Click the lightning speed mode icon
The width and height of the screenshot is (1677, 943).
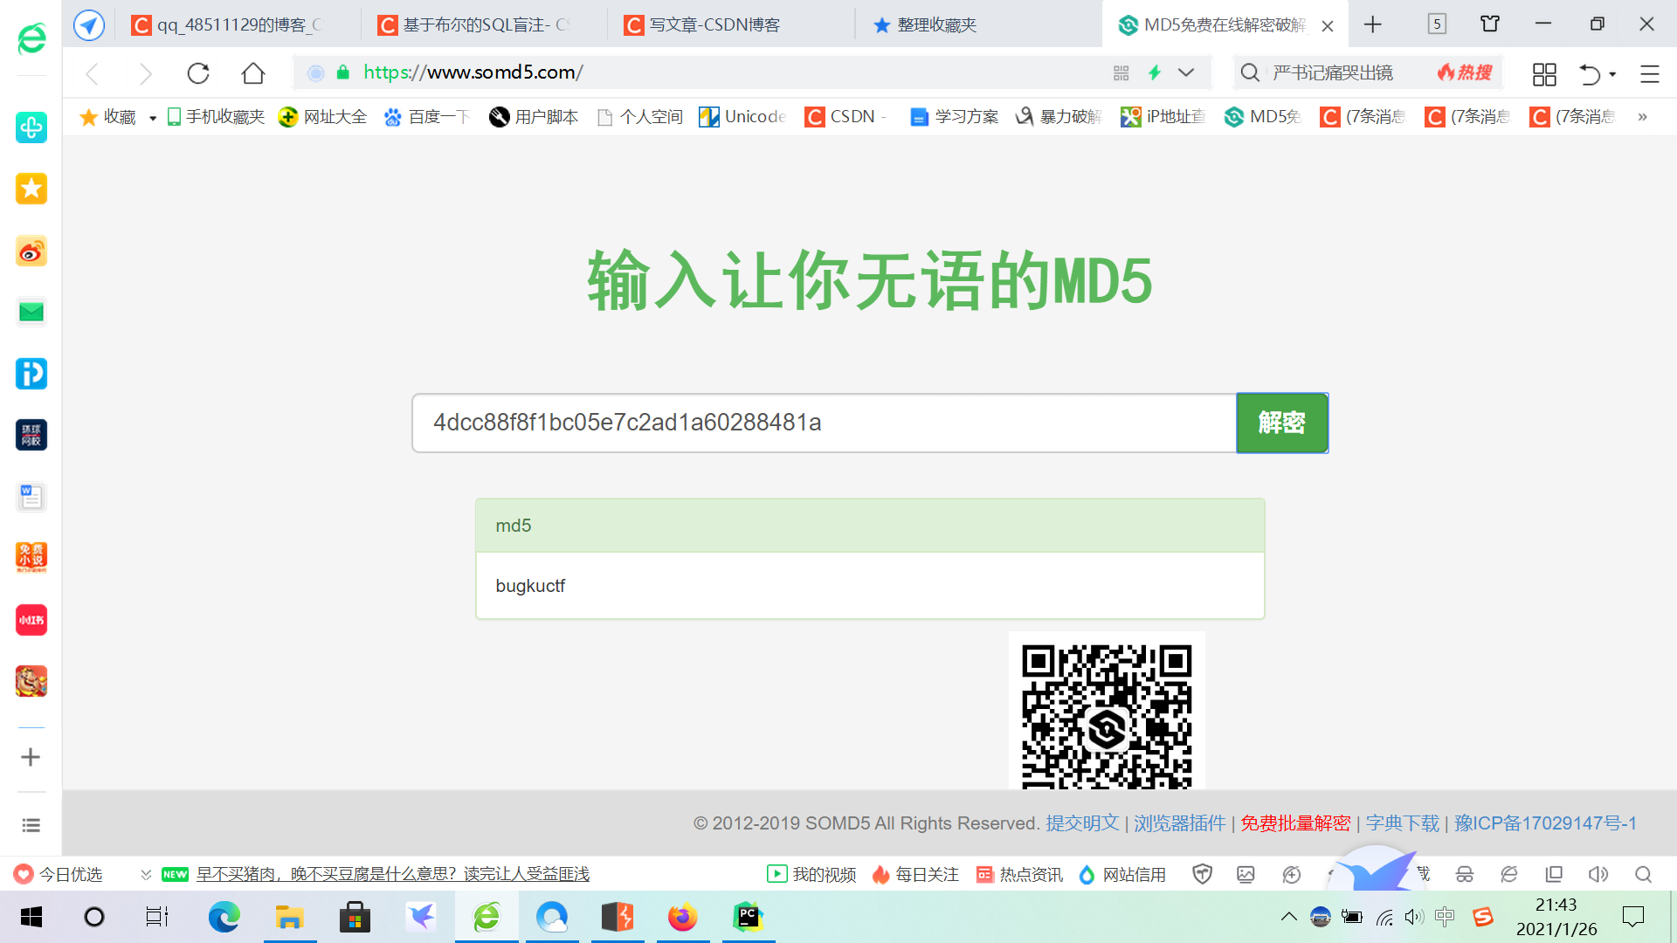(x=1155, y=73)
